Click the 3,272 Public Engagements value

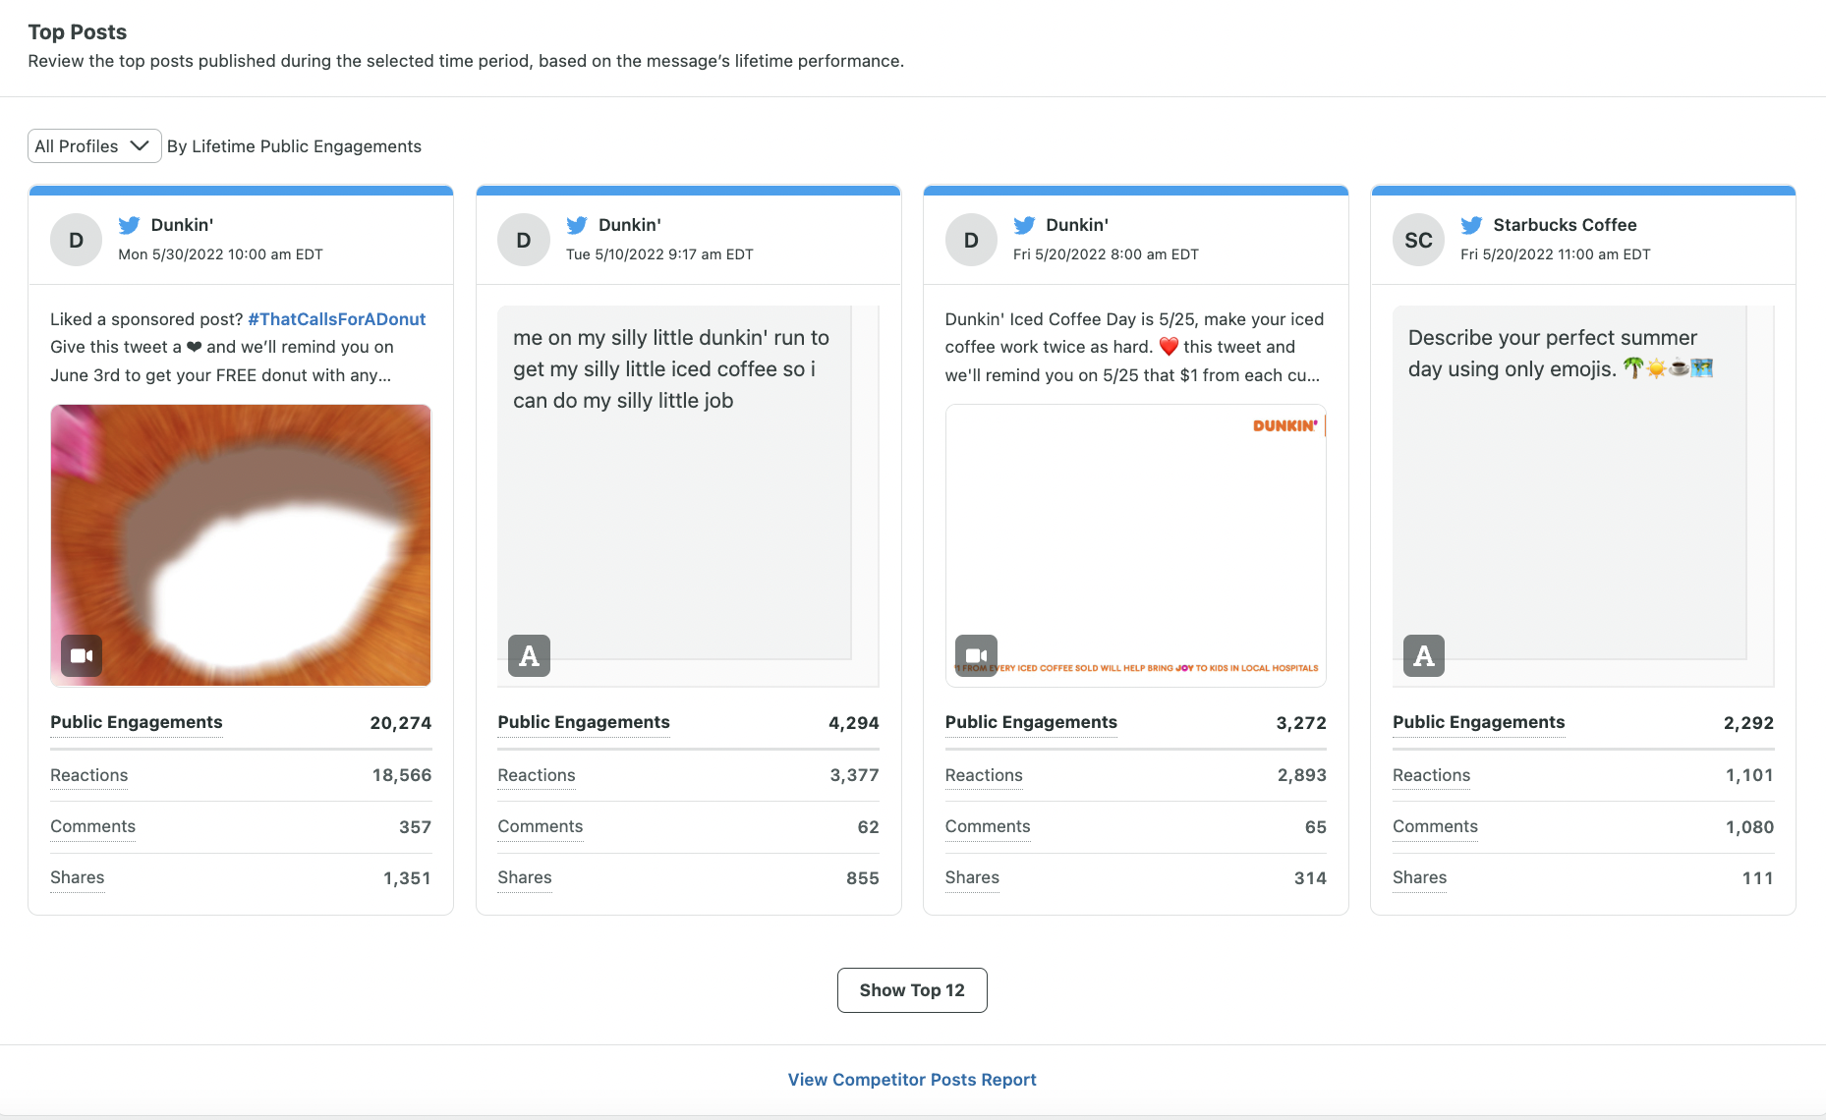click(x=1301, y=723)
